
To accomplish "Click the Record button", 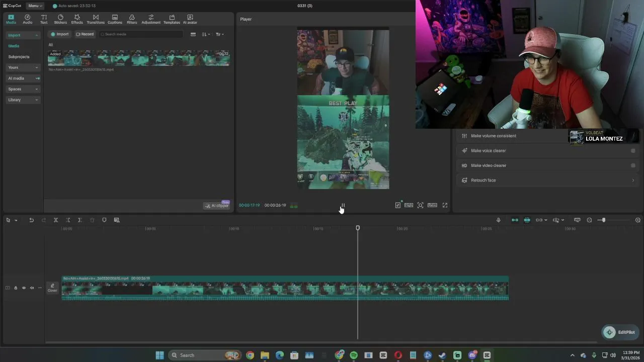I will coord(85,34).
